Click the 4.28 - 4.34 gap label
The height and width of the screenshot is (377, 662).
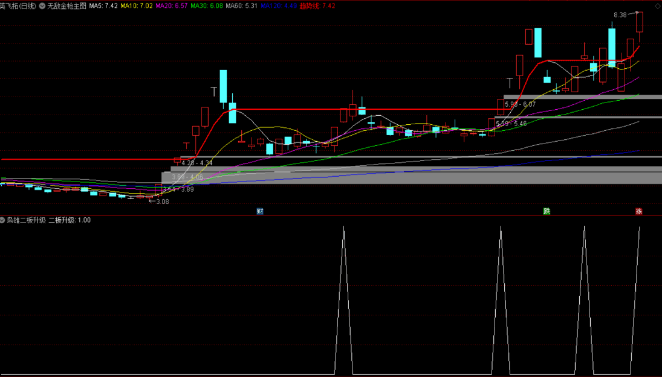[196, 163]
